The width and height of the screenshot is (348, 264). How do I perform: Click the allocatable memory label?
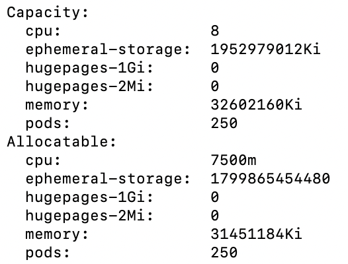57,234
